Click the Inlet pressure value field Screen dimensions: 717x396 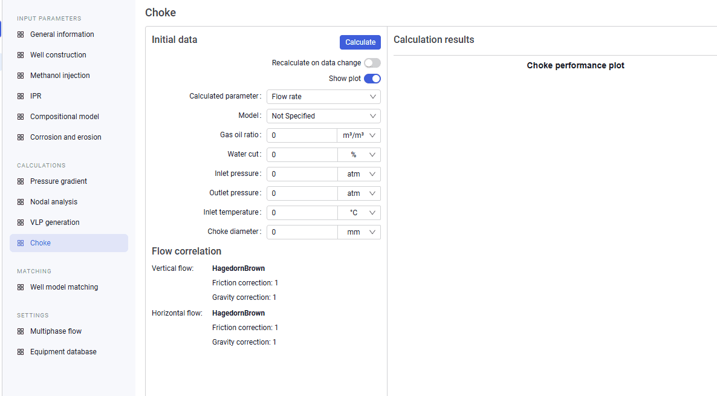(x=302, y=174)
